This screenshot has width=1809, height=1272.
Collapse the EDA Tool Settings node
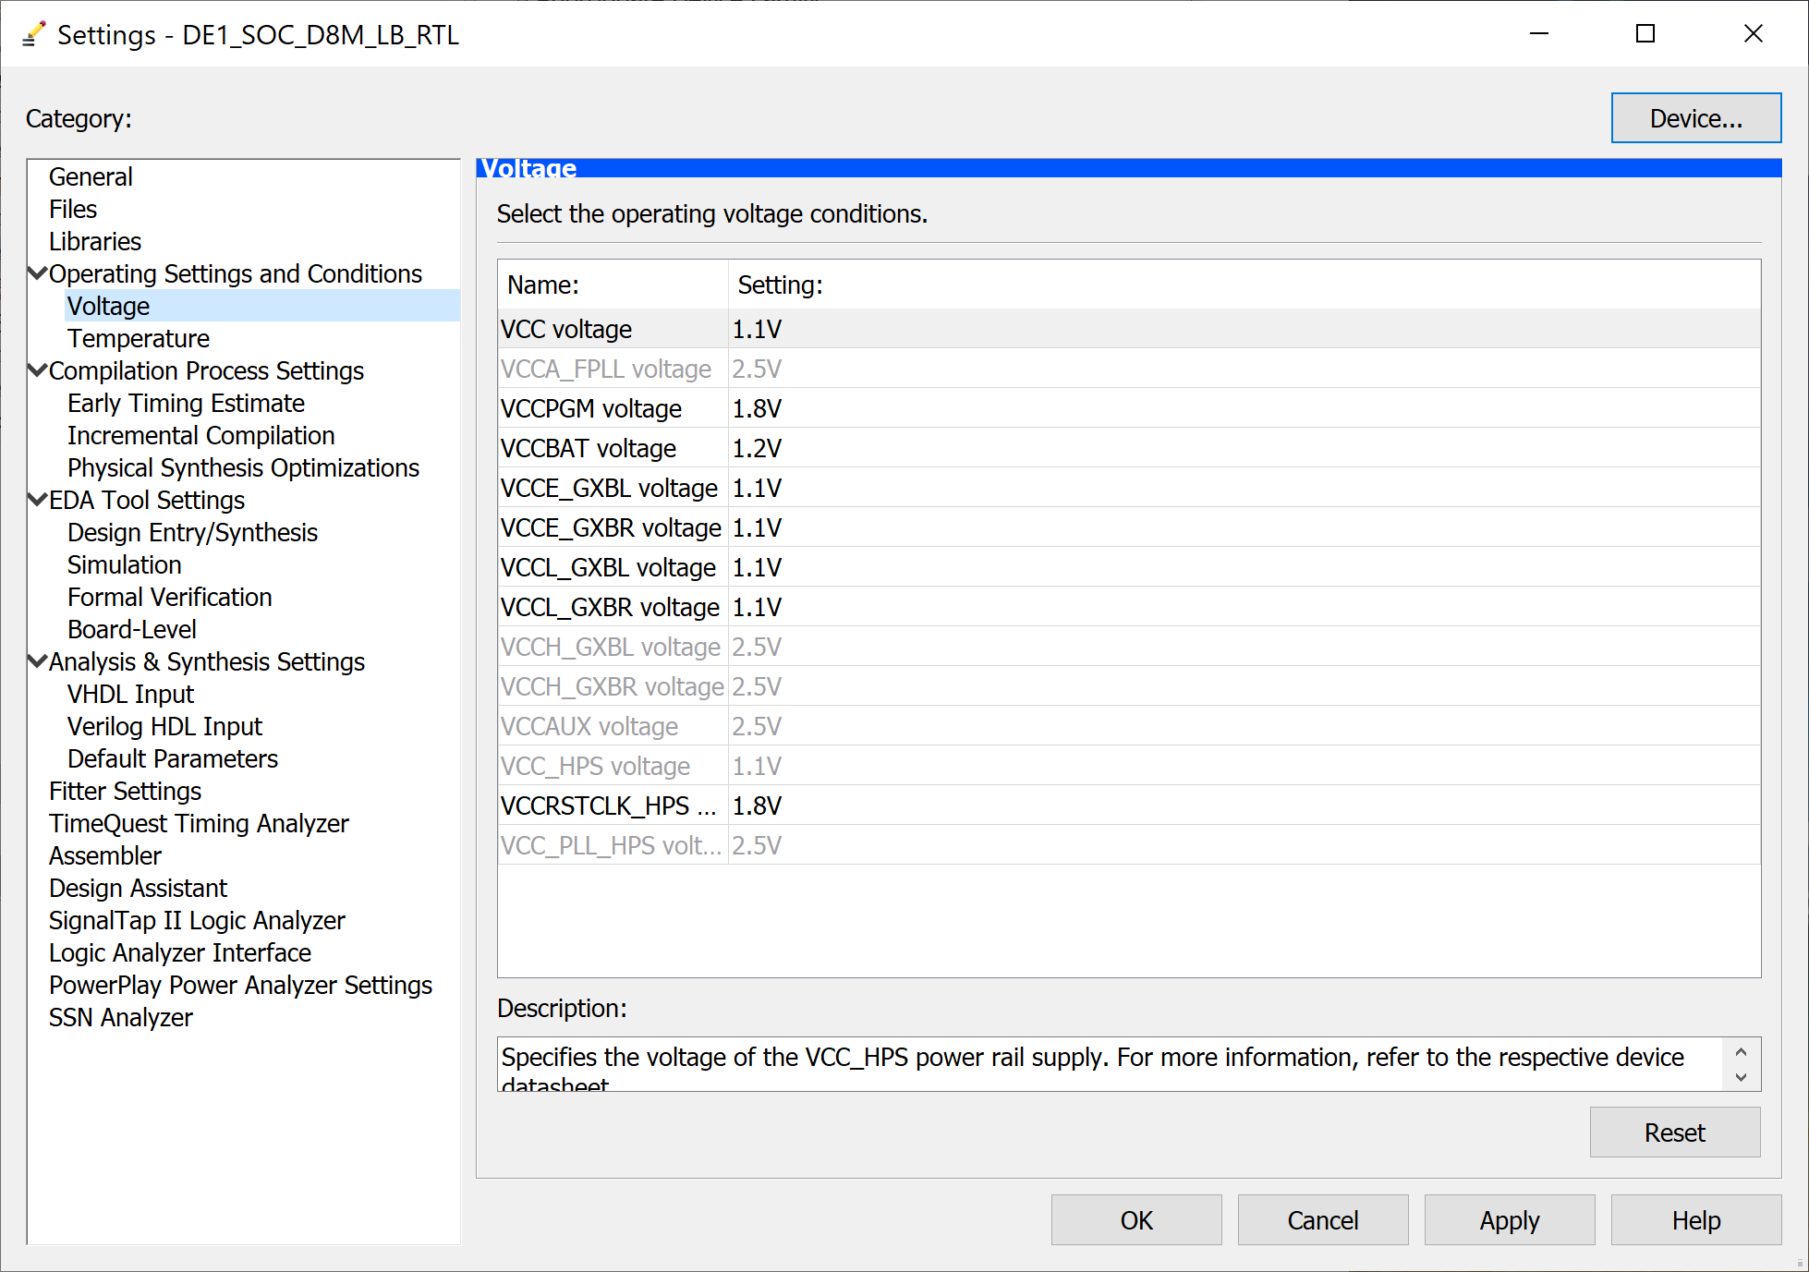[38, 500]
